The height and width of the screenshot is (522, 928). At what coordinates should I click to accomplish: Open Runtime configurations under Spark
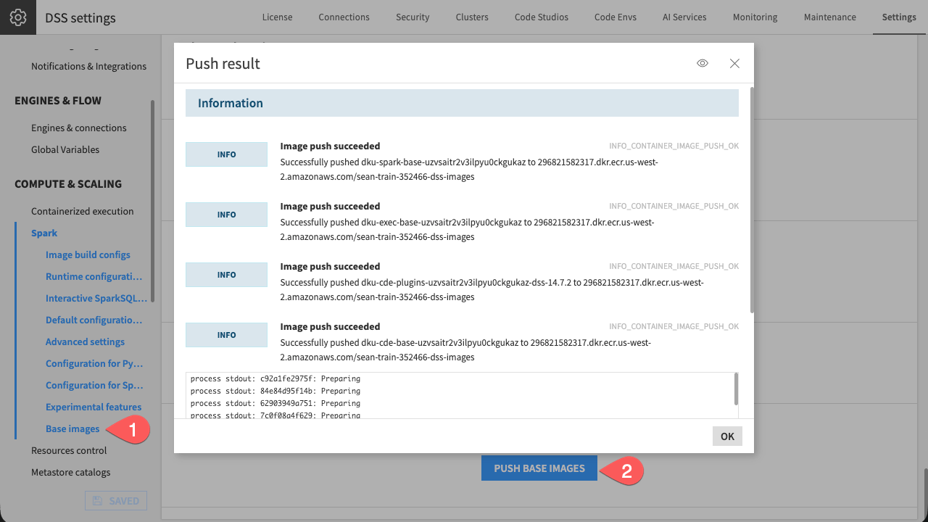pyautogui.click(x=94, y=276)
